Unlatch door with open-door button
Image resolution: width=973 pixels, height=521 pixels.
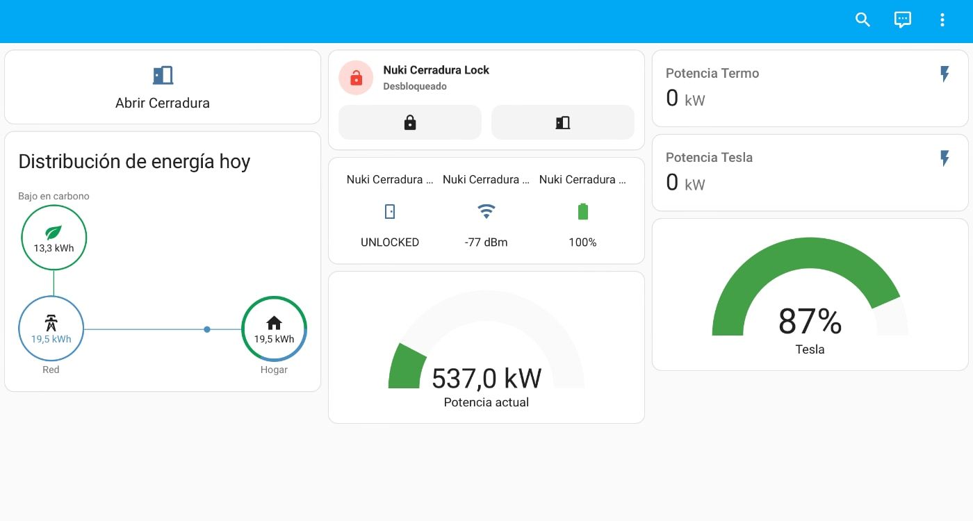(x=563, y=122)
